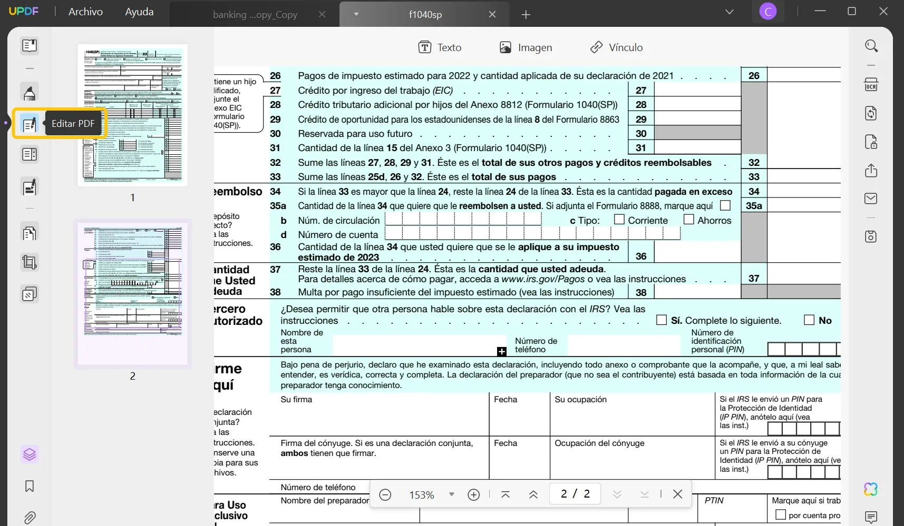Click the line 26 amount field
Viewport: 904px width, 526px height.
pos(804,75)
